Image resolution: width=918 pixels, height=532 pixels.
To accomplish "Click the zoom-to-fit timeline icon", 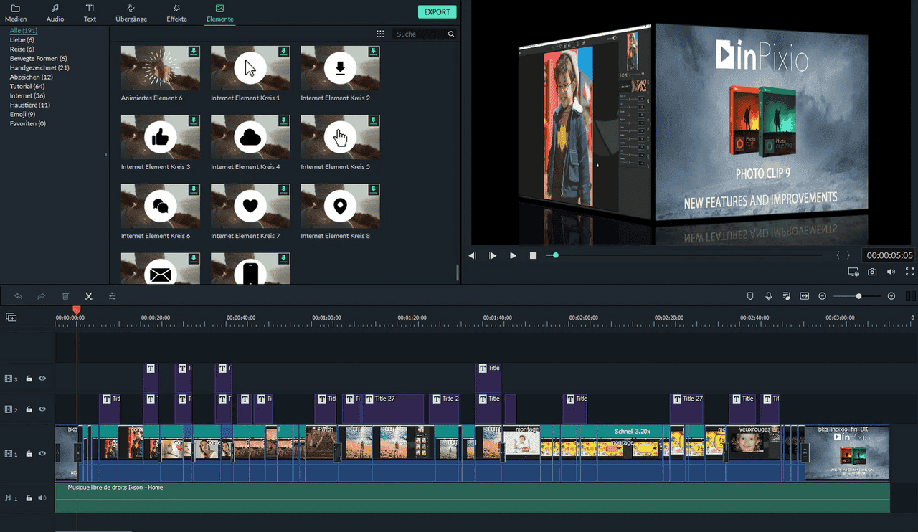I will pyautogui.click(x=804, y=296).
